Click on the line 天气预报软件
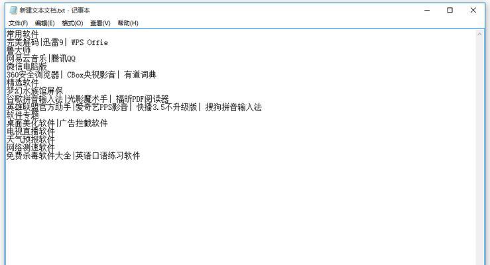This screenshot has height=265, width=490. tap(31, 140)
